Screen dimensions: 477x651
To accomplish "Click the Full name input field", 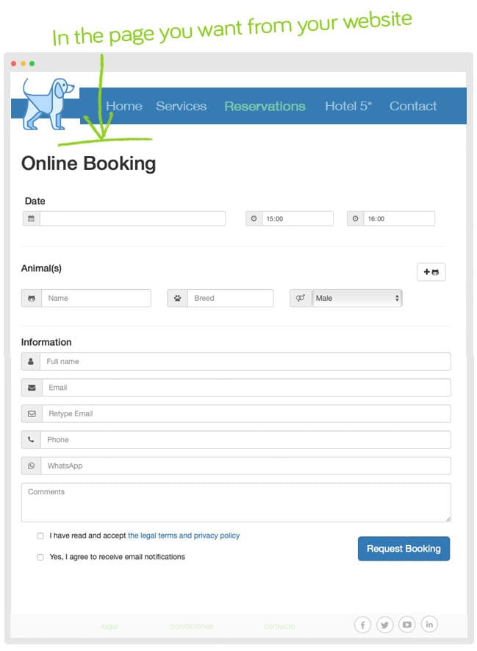I will click(245, 362).
